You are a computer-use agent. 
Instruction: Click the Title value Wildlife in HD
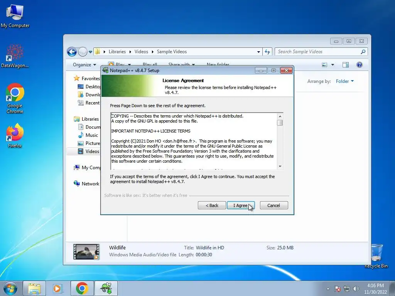(210, 248)
